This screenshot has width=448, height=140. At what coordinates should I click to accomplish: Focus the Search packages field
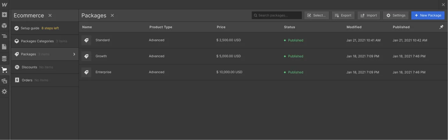pos(278,15)
